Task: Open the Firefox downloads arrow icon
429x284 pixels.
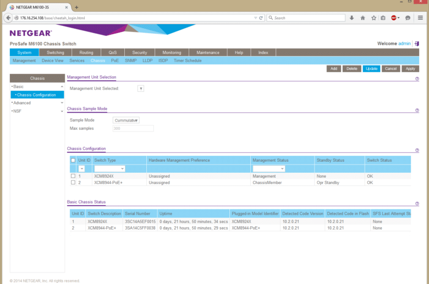Action: click(351, 18)
